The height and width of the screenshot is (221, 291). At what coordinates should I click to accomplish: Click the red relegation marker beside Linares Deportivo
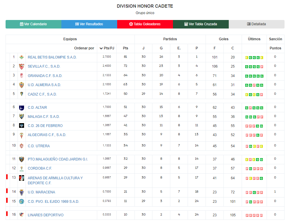pyautogui.click(x=7, y=214)
